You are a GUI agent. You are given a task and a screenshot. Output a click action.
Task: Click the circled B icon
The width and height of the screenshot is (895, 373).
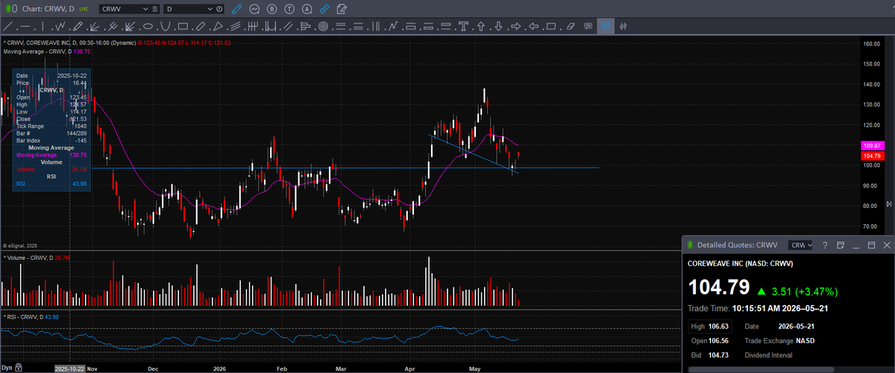(271, 8)
